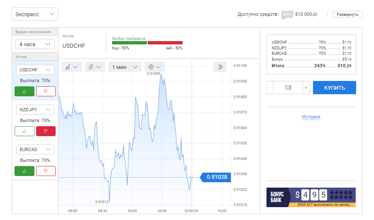Change the NZDJPY asset dropdown
374x220 pixels.
35,110
